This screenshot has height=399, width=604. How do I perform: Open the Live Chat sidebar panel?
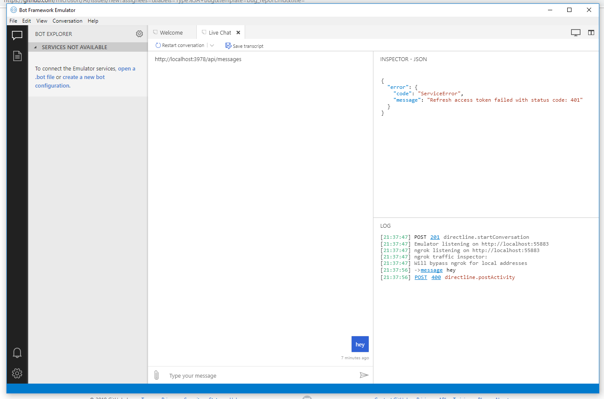point(17,35)
